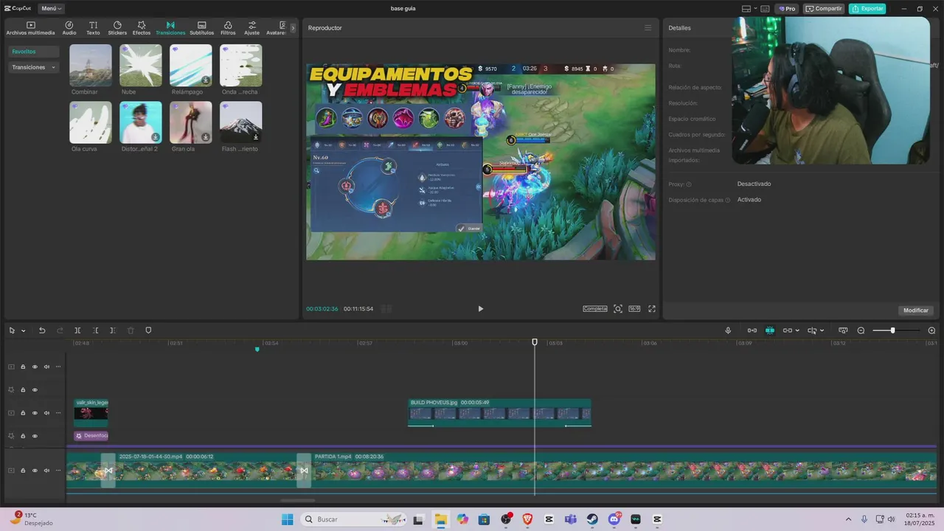Switch to the Archivos multimedia tab

(x=30, y=28)
